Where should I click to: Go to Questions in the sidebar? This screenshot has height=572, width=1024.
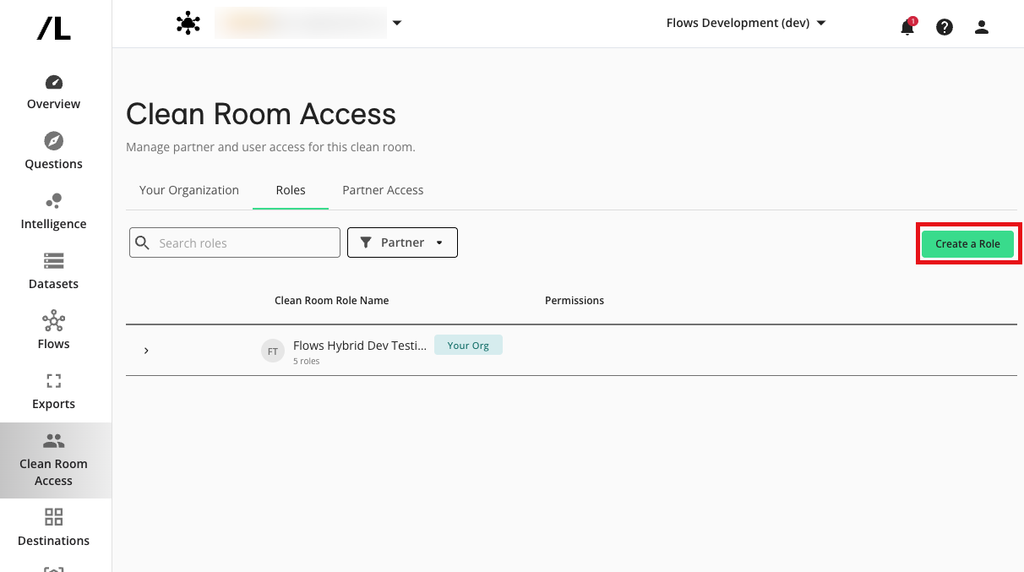54,152
